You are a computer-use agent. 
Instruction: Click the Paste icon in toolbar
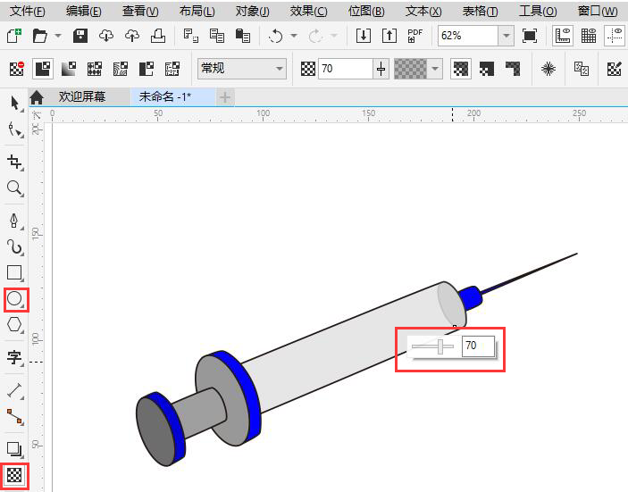pos(243,36)
